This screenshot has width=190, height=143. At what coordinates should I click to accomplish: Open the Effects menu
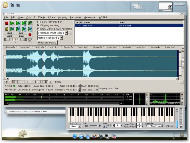pyautogui.click(x=41, y=17)
